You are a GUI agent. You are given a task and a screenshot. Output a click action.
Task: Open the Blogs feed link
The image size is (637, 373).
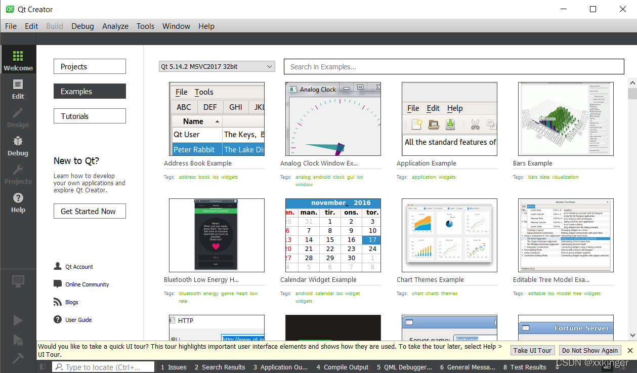[66, 302]
